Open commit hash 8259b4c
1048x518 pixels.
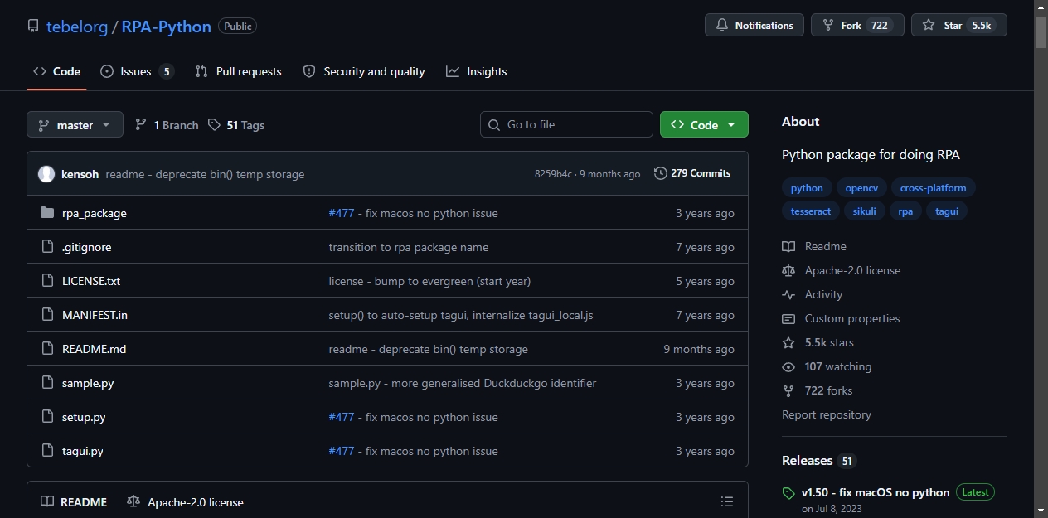click(553, 174)
